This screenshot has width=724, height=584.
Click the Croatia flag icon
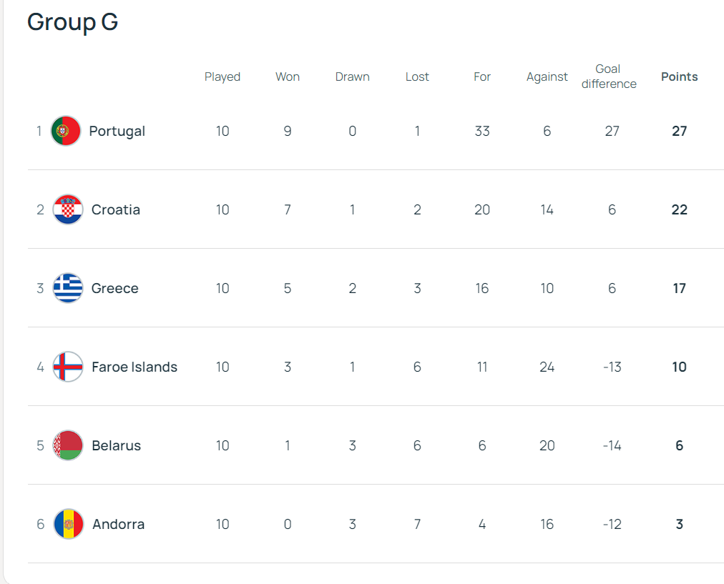68,209
